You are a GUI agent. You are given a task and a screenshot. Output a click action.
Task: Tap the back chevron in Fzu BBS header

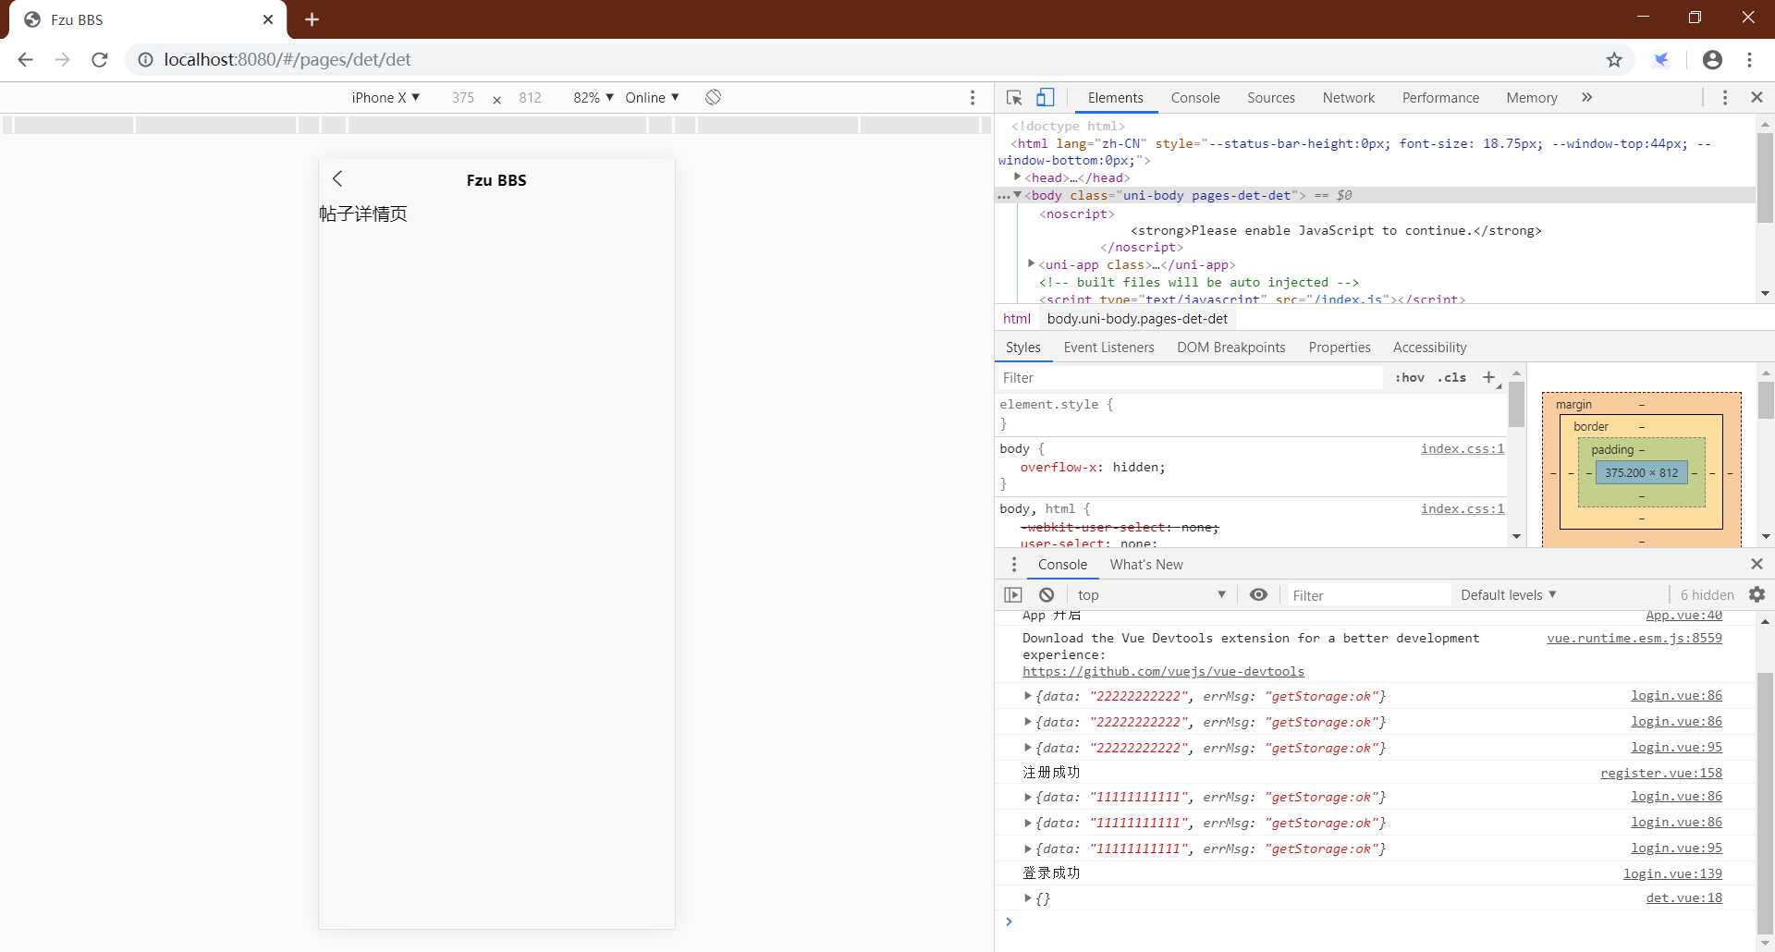pos(337,179)
